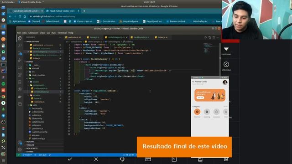This screenshot has width=292, height=164.
Task: Open the Manage gear in the VS Code activity bar
Action: click(20, 149)
